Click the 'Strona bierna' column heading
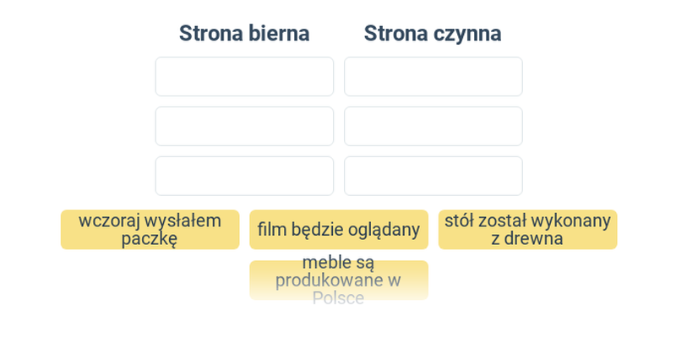This screenshot has width=676, height=338. click(x=244, y=33)
